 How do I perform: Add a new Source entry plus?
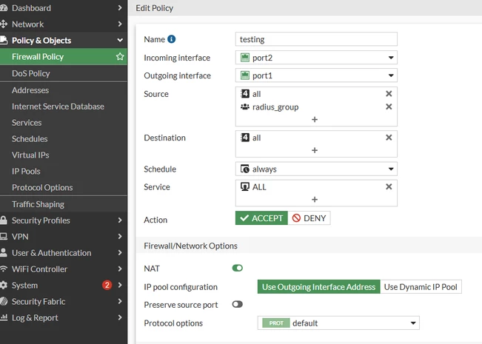[315, 120]
